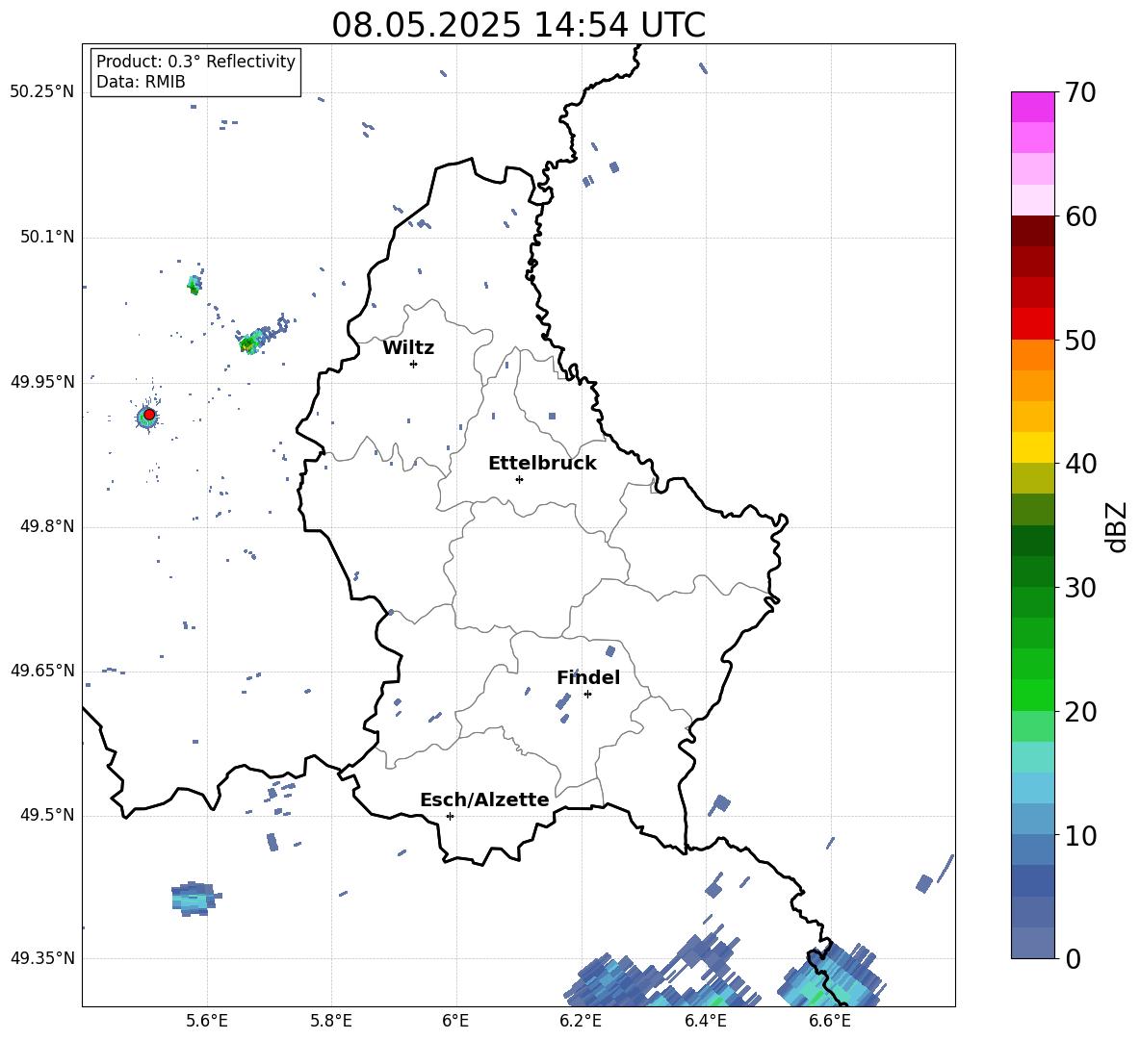Click the 6.4°E longitude label
Screen dimensions: 1140x1040
[705, 1021]
